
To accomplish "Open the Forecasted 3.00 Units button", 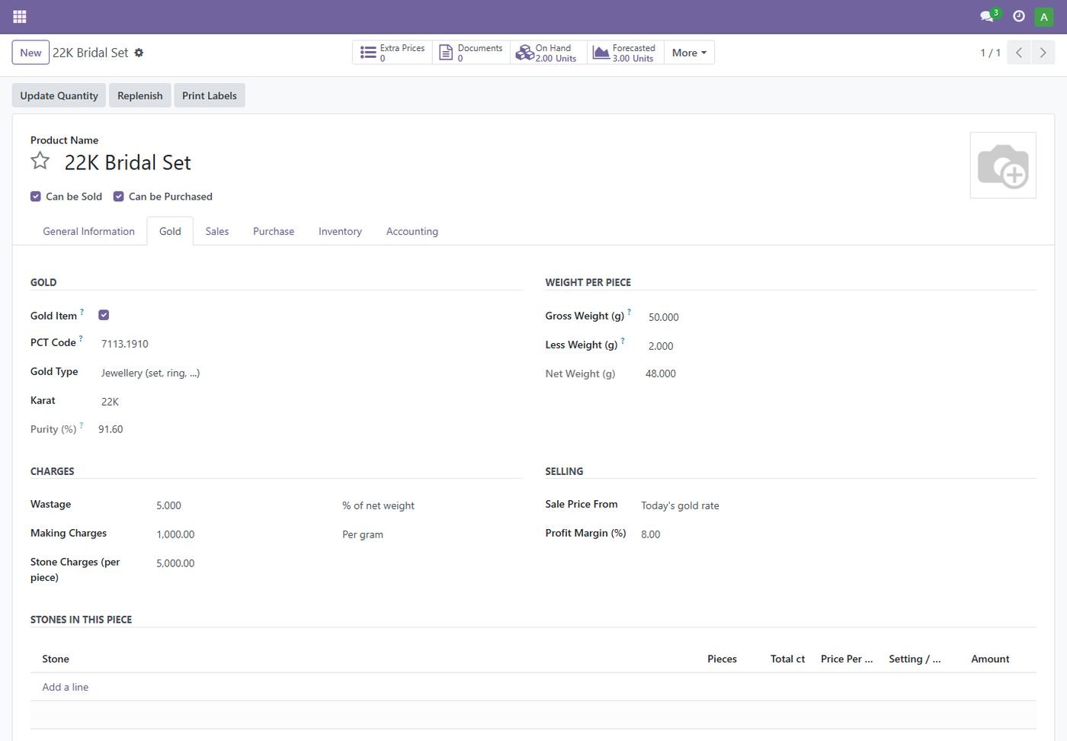I will (x=625, y=53).
